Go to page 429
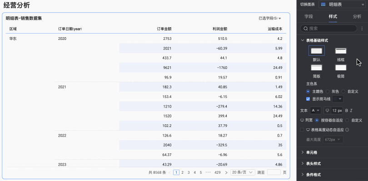 217,172
